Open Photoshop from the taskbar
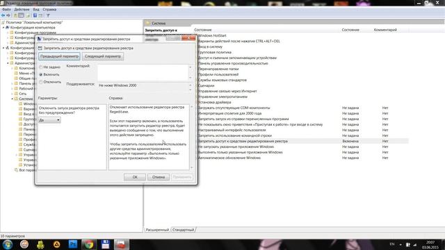 [x=72, y=244]
